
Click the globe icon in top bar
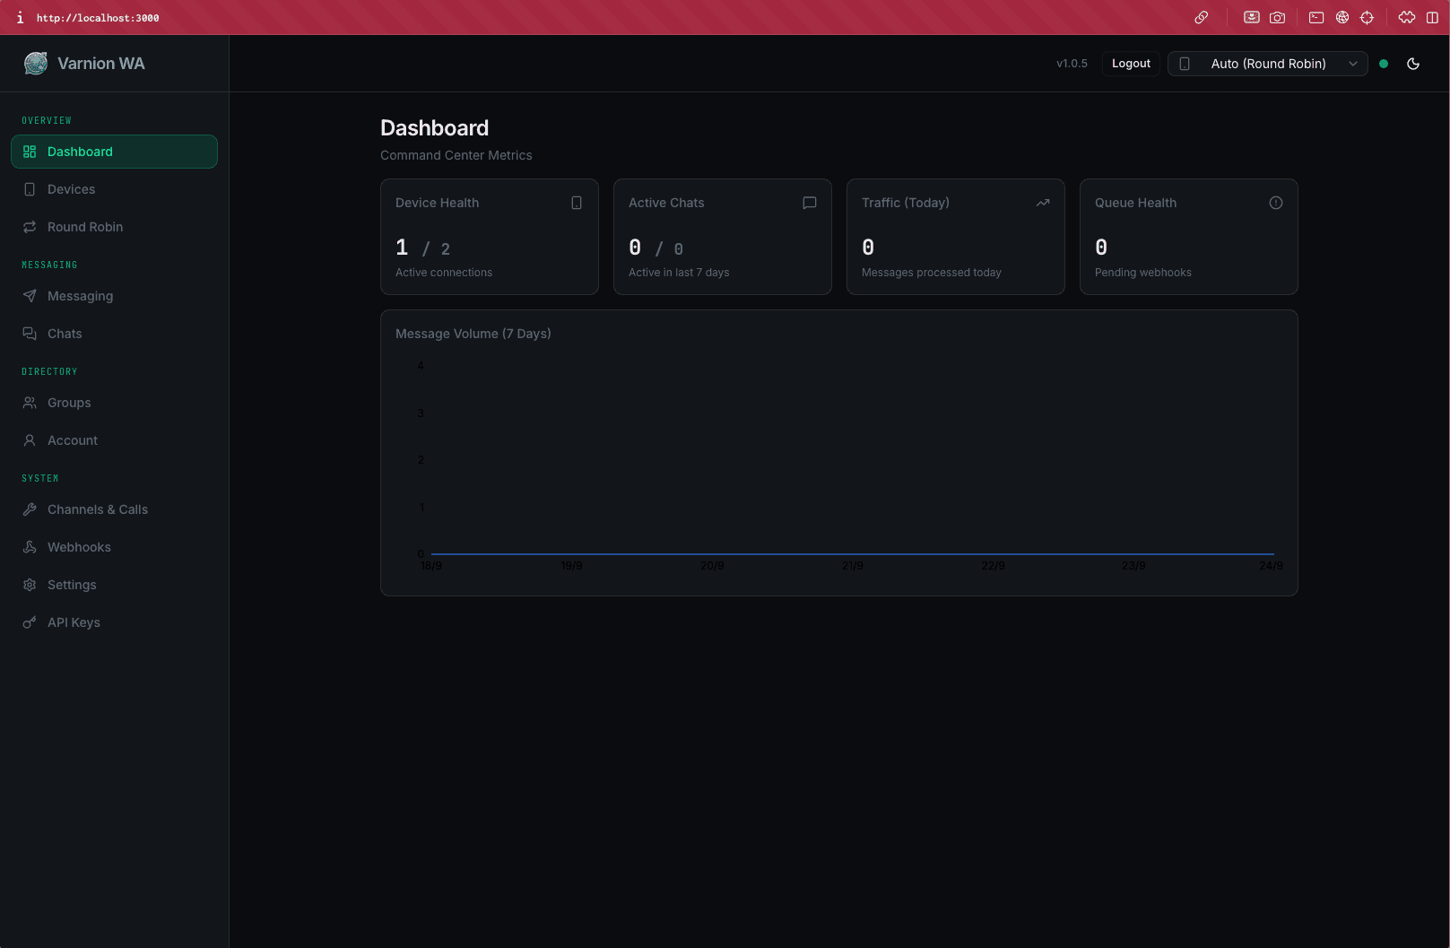(1342, 17)
